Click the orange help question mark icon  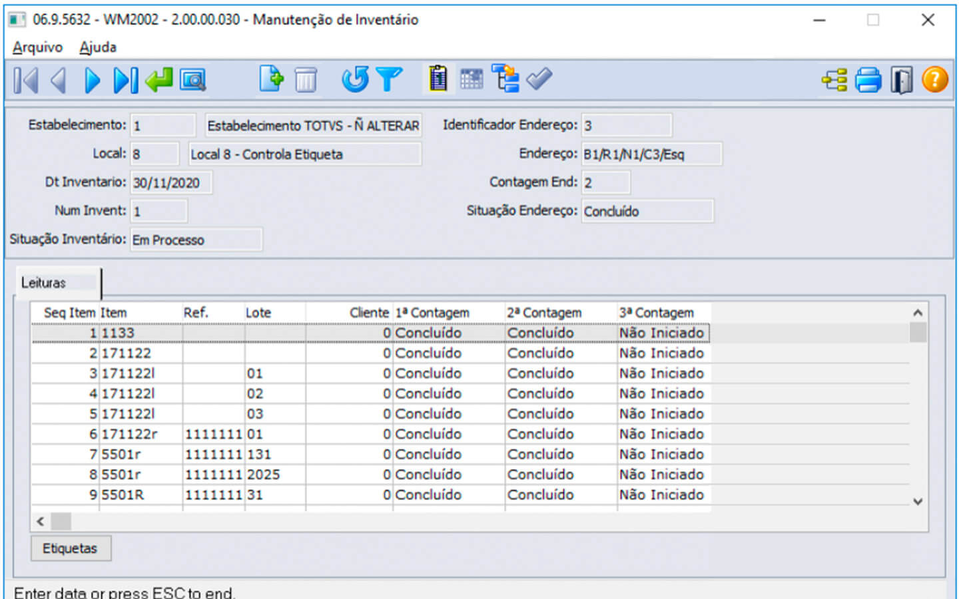click(x=934, y=80)
